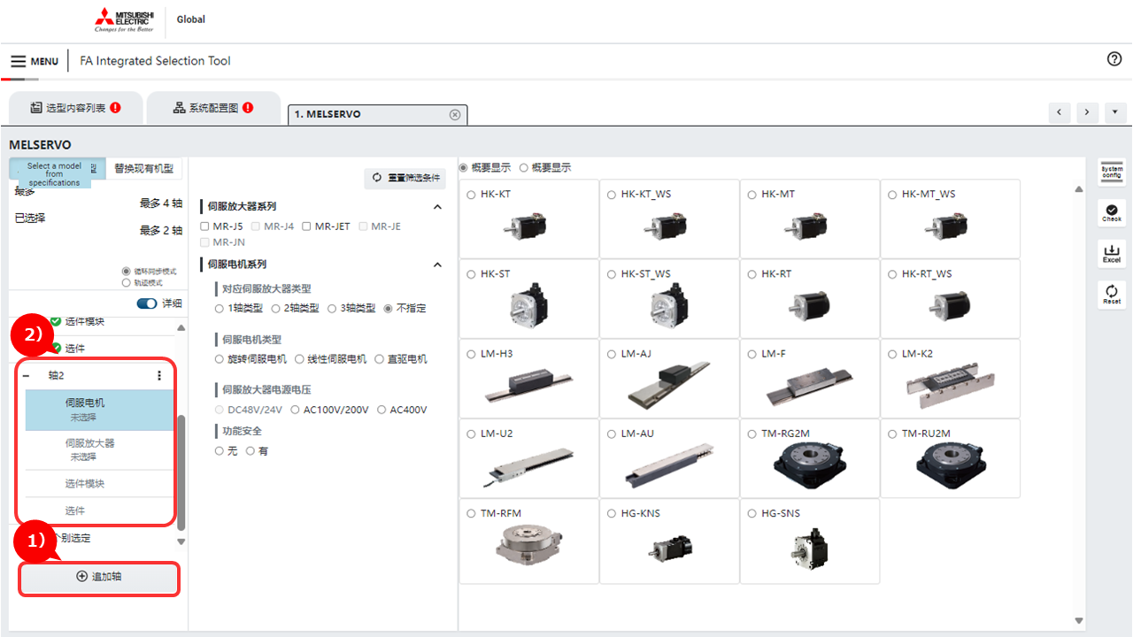Switch to the 系统配置图 tab
The image size is (1133, 637).
pos(213,108)
